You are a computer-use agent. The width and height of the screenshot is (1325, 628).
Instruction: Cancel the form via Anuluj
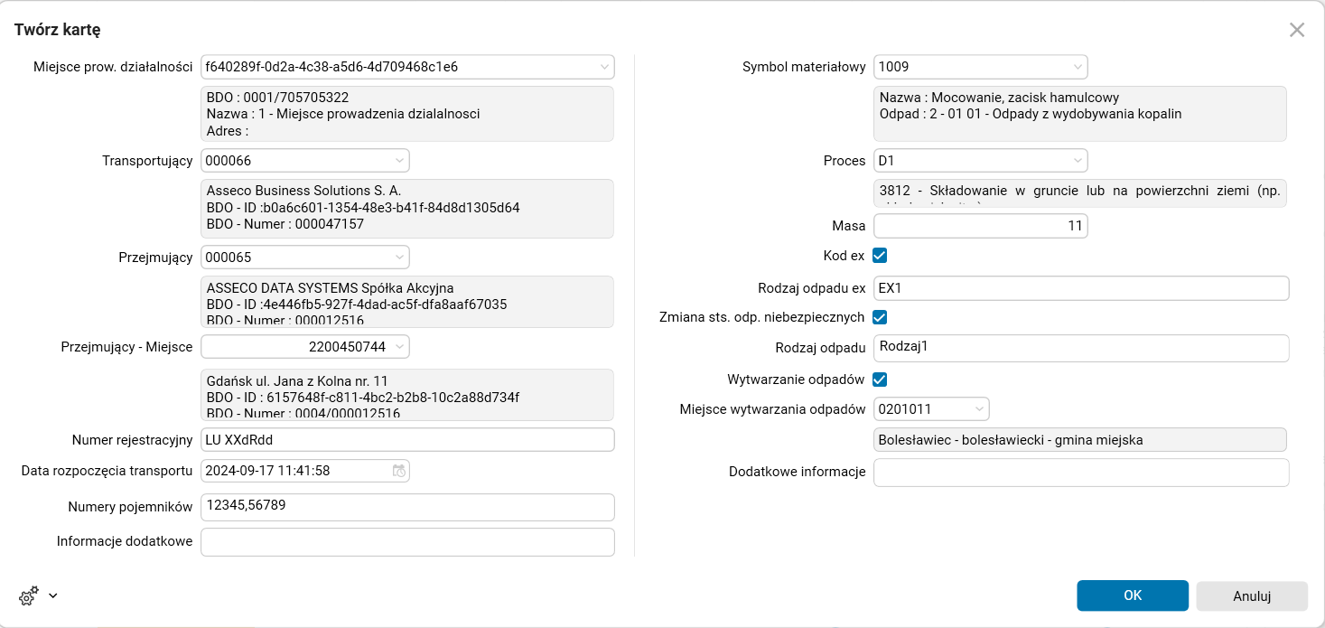(x=1251, y=595)
